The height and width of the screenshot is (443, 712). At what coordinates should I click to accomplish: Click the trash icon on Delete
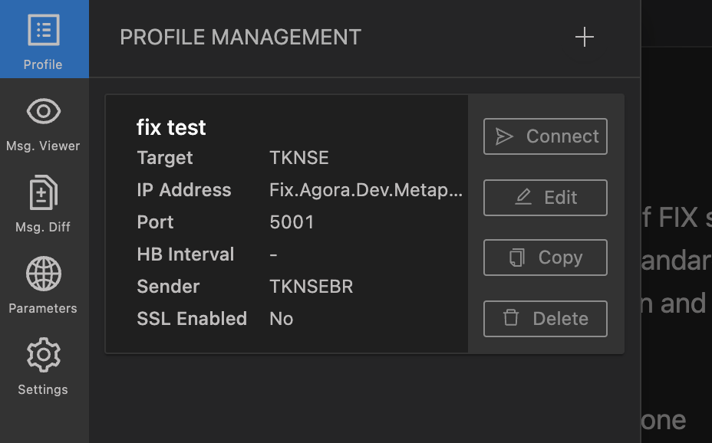511,318
